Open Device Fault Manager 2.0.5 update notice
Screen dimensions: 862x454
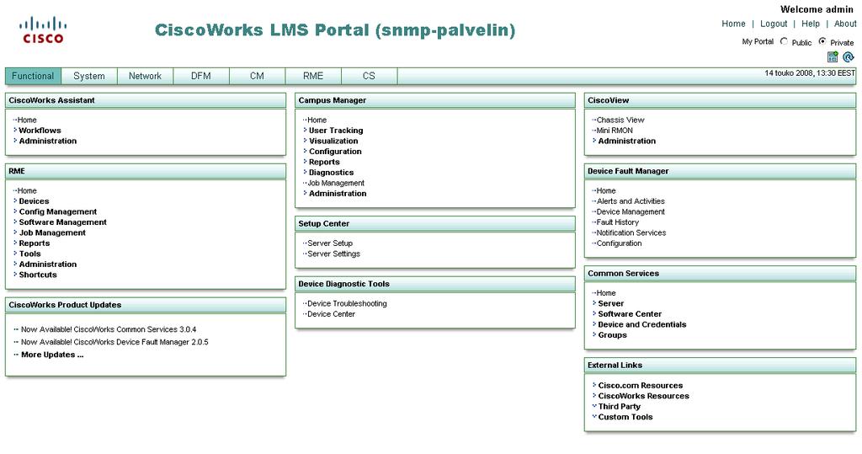(x=114, y=342)
